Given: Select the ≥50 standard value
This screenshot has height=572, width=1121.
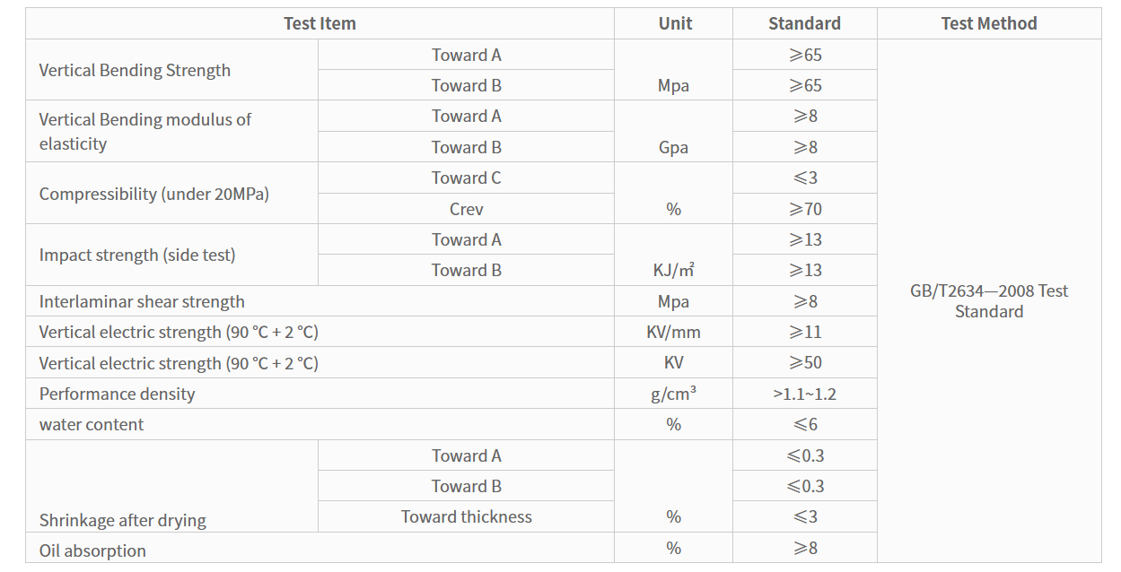Looking at the screenshot, I should 804,363.
